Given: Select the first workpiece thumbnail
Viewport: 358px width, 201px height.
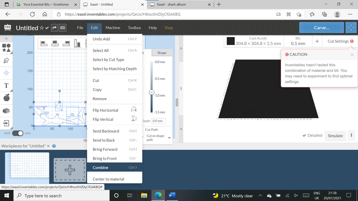Looking at the screenshot, I should [x=27, y=168].
